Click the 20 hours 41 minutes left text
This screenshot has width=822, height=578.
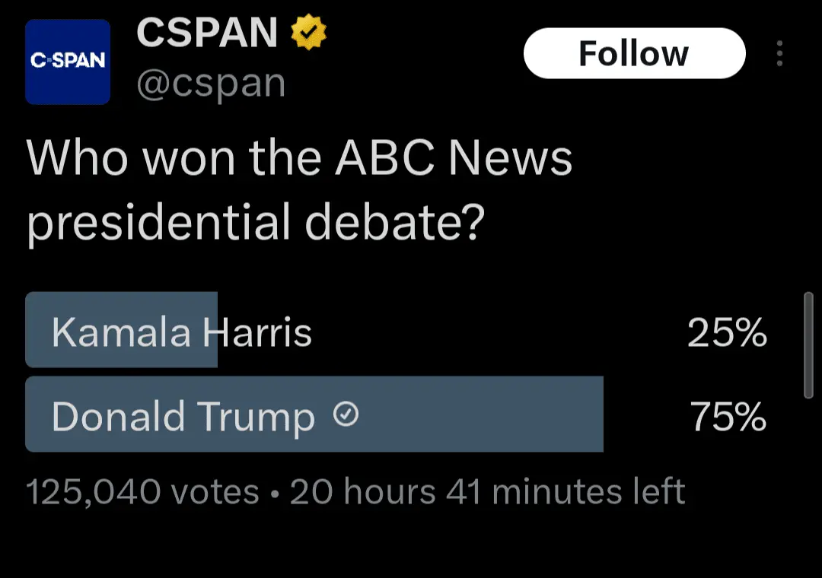[x=487, y=492]
